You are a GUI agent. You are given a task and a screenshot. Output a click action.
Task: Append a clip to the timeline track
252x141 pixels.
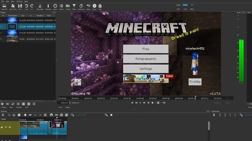tap(25, 115)
